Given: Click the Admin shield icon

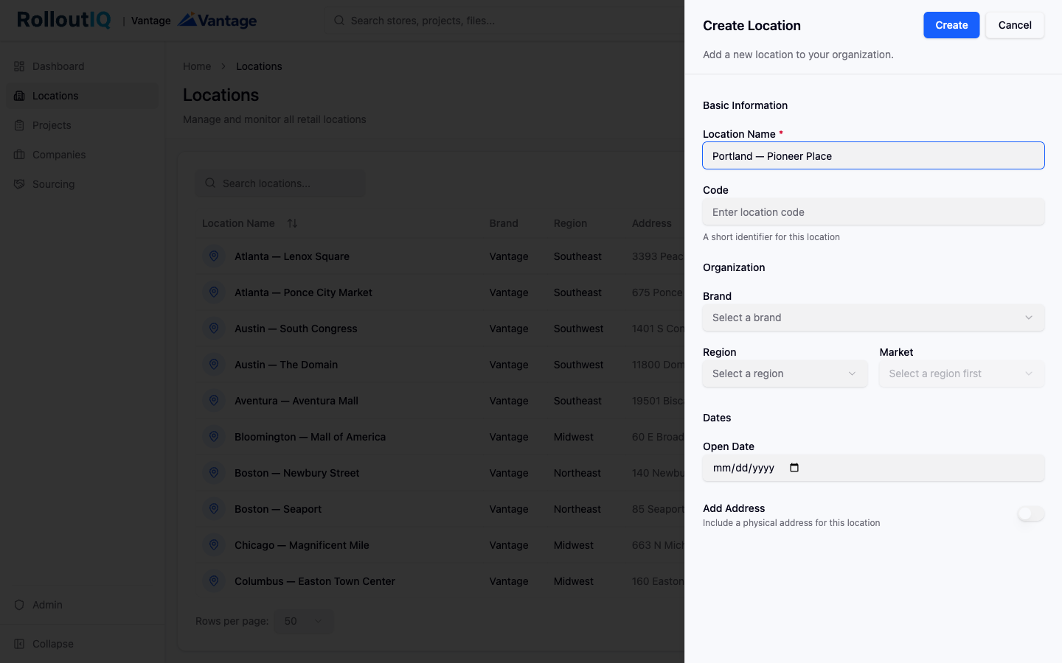Looking at the screenshot, I should (x=19, y=605).
